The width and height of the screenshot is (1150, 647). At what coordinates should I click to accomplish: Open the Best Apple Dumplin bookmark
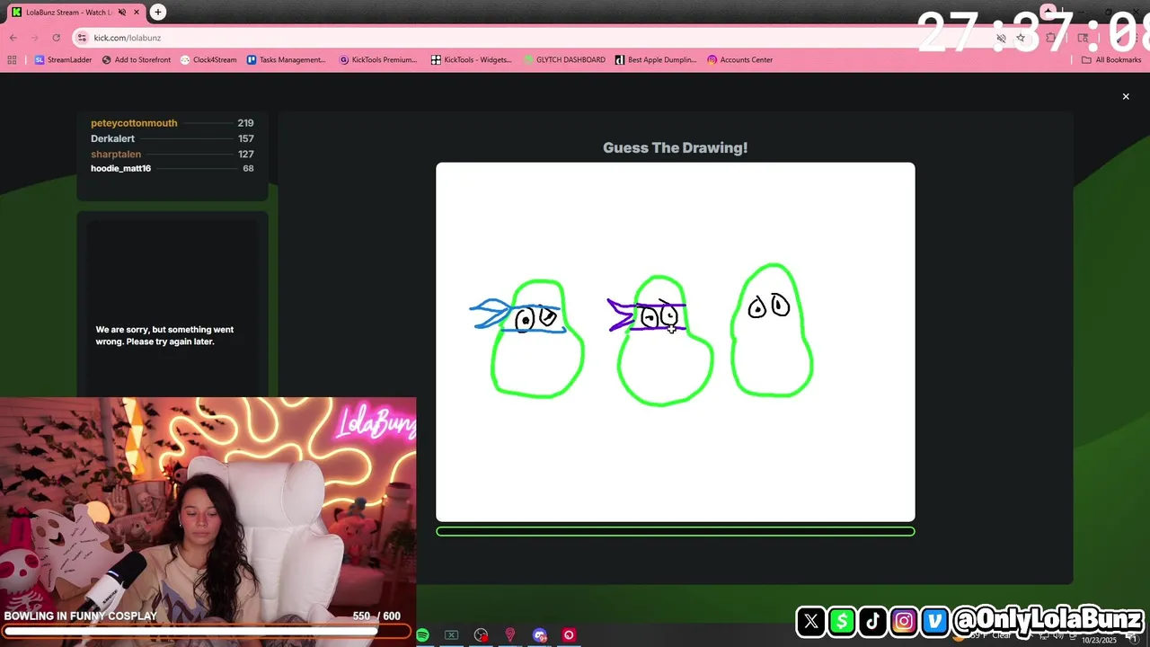pyautogui.click(x=656, y=59)
